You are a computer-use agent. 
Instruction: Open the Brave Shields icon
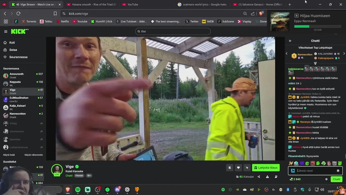point(261,14)
